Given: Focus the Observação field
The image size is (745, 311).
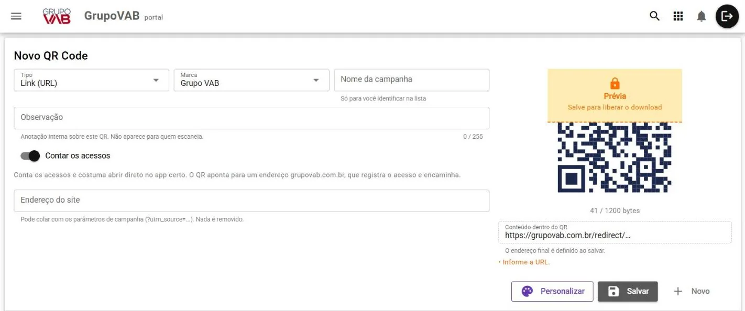Looking at the screenshot, I should [251, 118].
